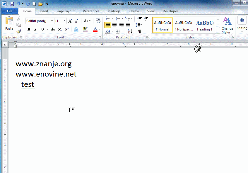Image resolution: width=248 pixels, height=173 pixels.
Task: Click the Decrease Indent icon
Action: [x=139, y=18]
